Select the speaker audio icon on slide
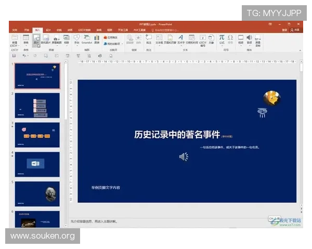This screenshot has width=312, height=249. coord(184,157)
